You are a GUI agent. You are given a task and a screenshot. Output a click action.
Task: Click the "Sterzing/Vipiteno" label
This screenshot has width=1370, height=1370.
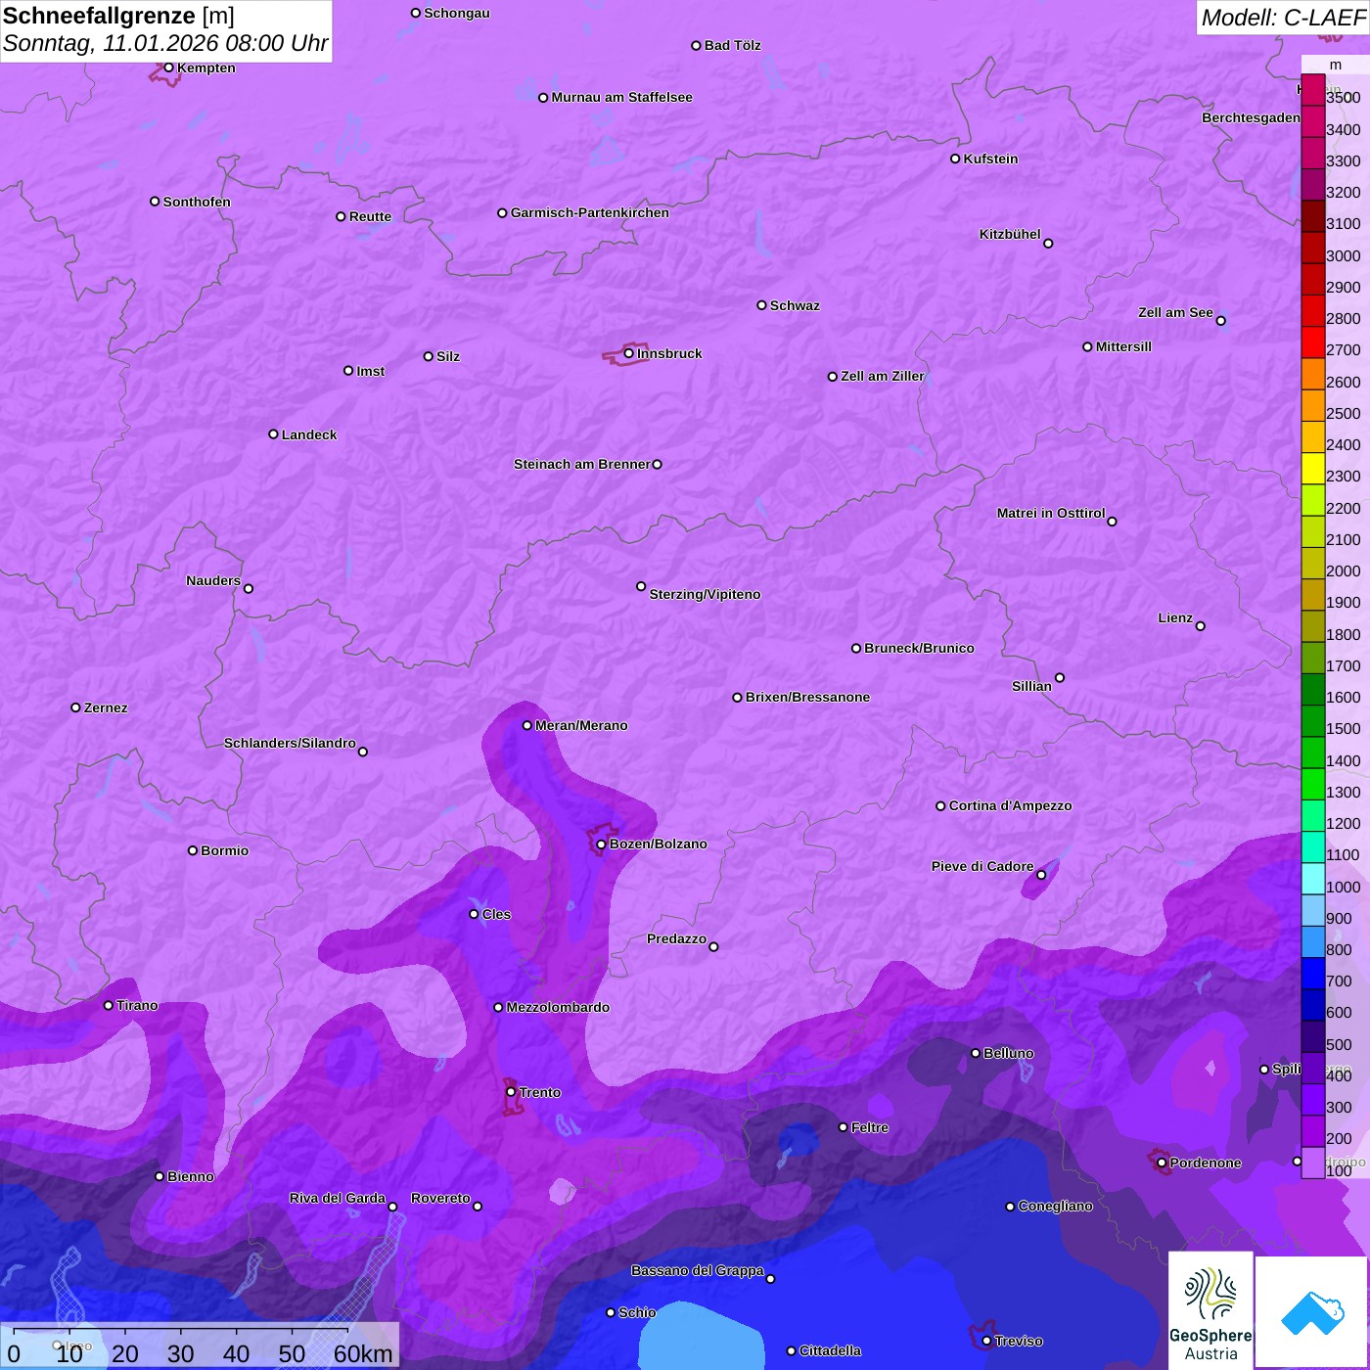(x=705, y=594)
